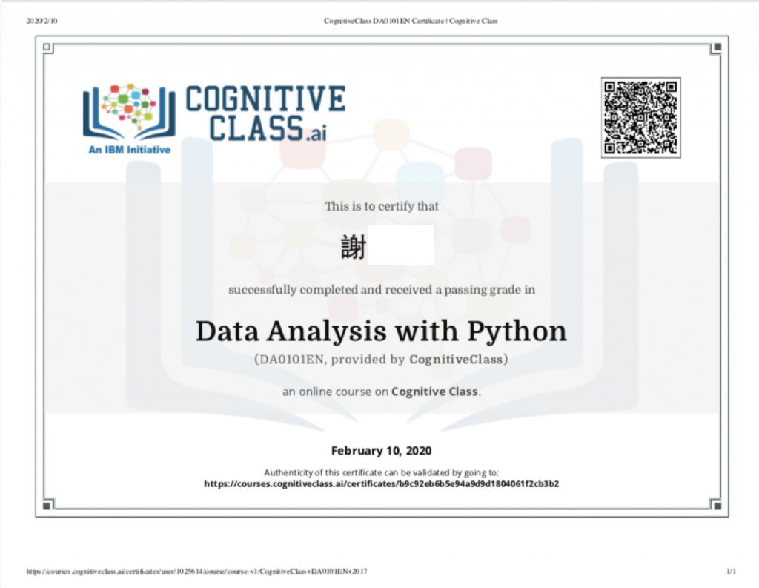
Task: Click the 'An IBM Initiative' caption
Action: click(x=130, y=150)
